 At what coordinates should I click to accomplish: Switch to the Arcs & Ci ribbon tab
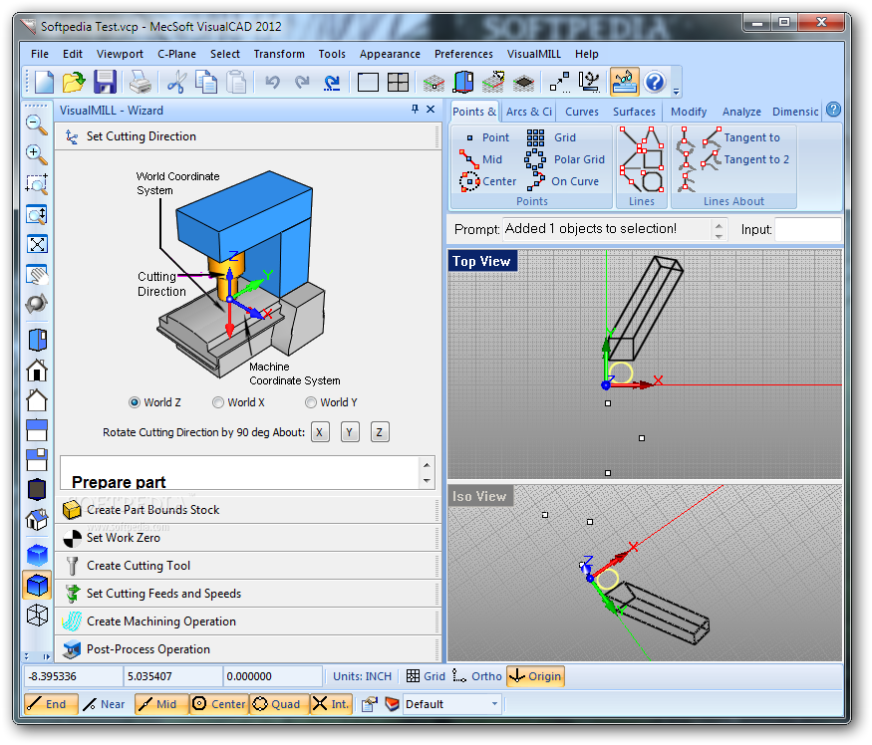[528, 112]
